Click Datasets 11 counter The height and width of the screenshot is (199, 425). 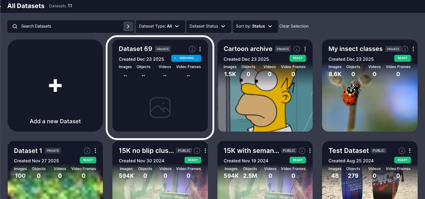61,6
